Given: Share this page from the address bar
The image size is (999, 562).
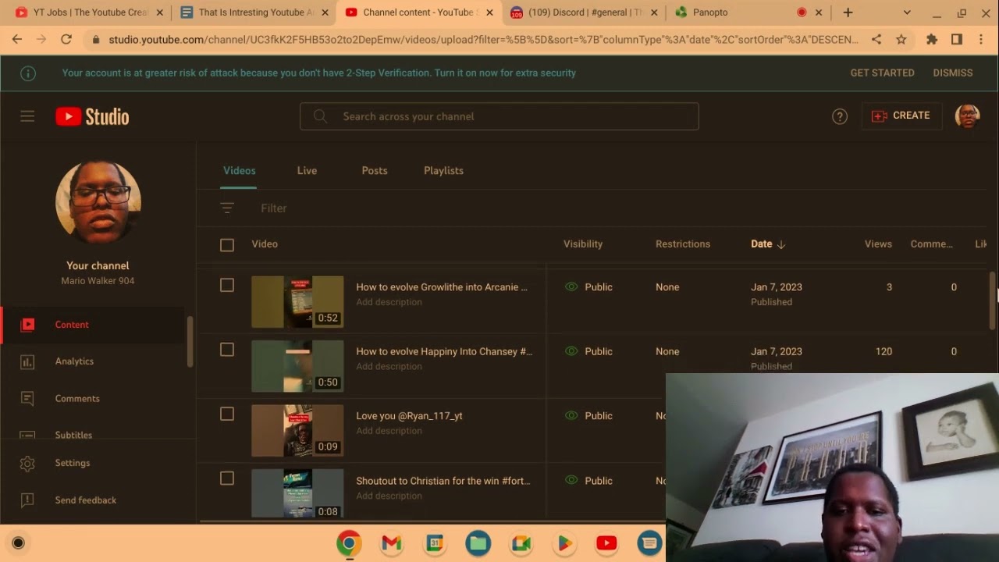Looking at the screenshot, I should pos(876,39).
